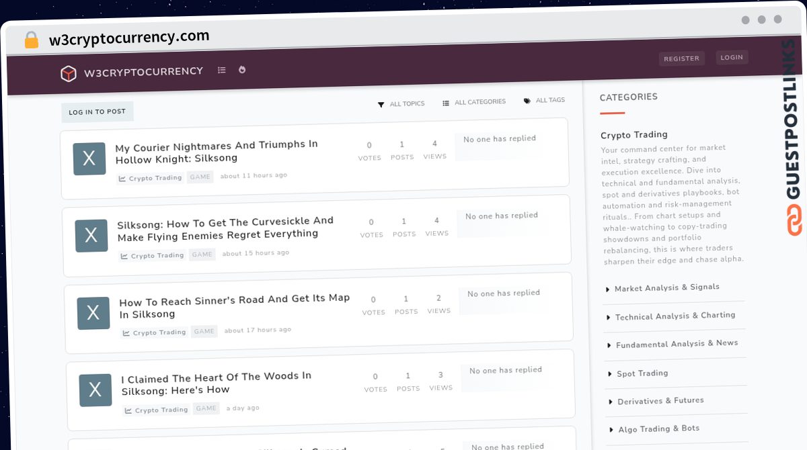Open 'How To Reach Sinner's Road' topic
Screen dimensions: 807x450
tap(235, 306)
